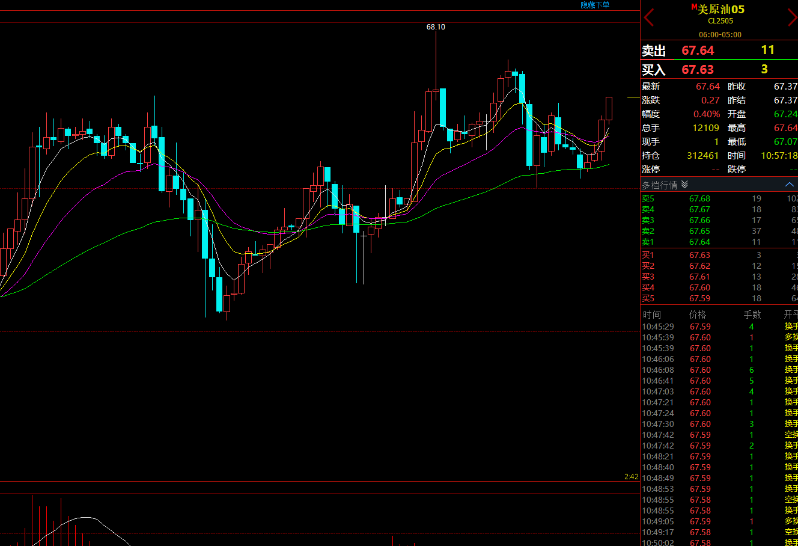This screenshot has width=798, height=546.
Task: Select the 卖4 row at 67.67
Action: (x=719, y=209)
